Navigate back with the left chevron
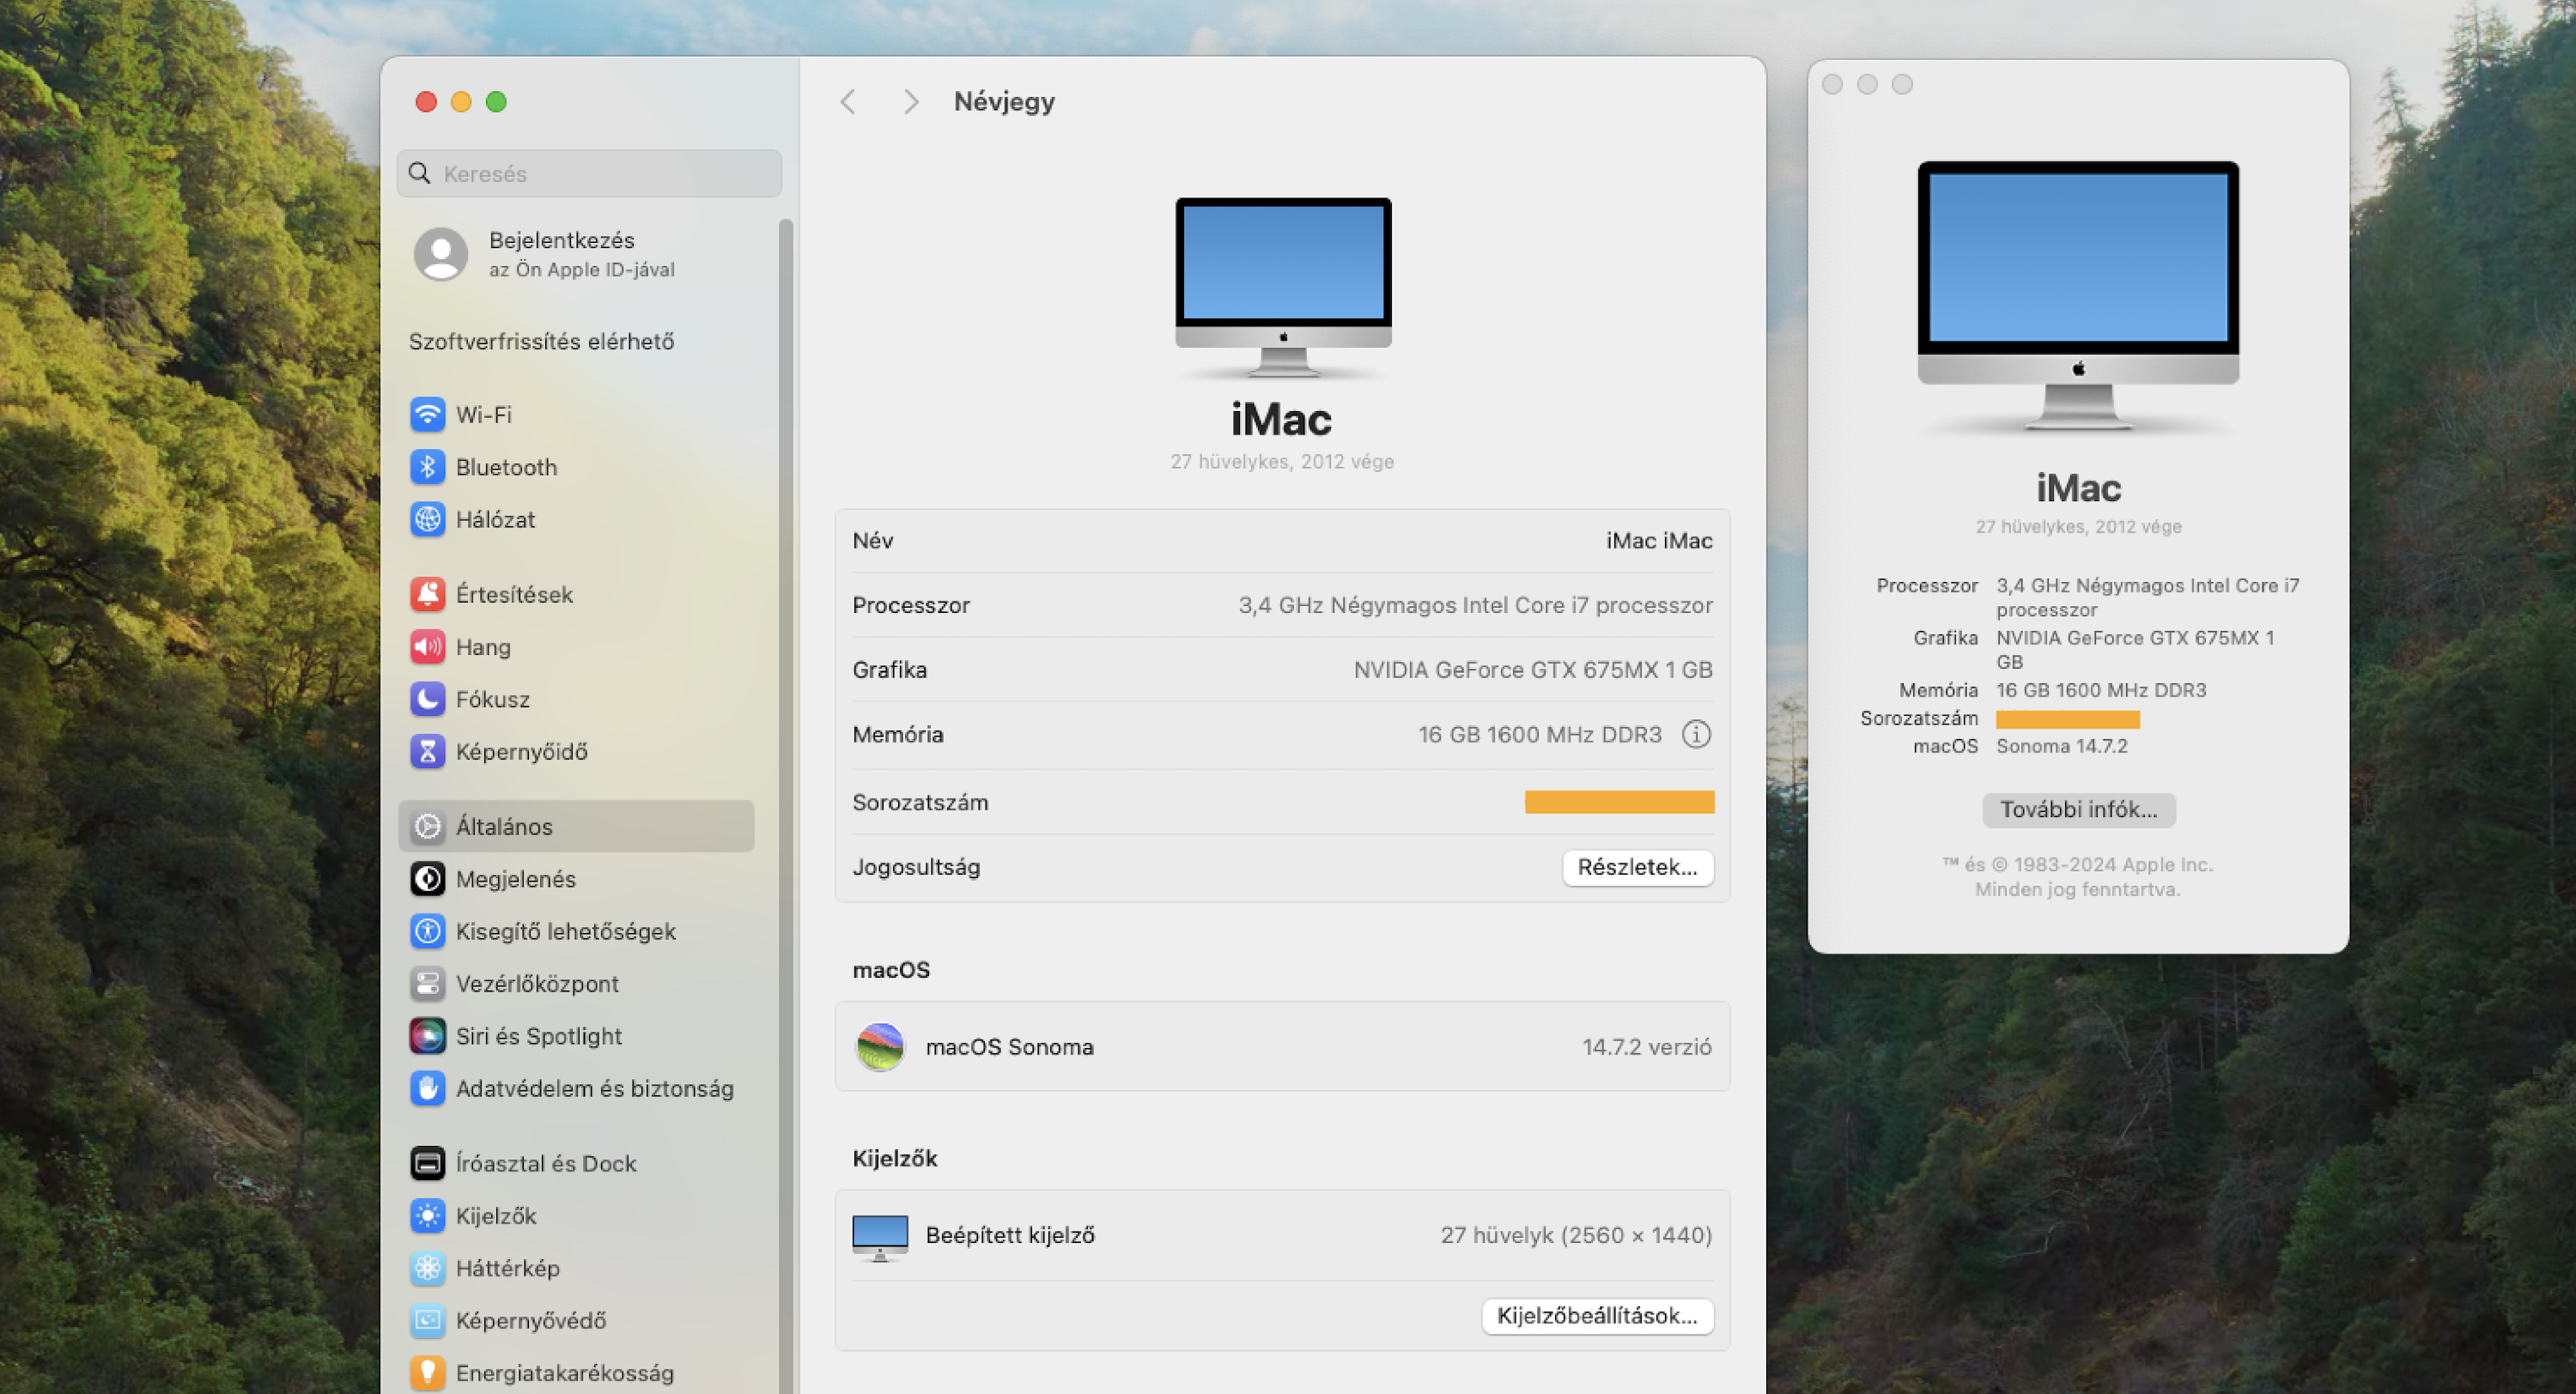2576x1394 pixels. [848, 101]
